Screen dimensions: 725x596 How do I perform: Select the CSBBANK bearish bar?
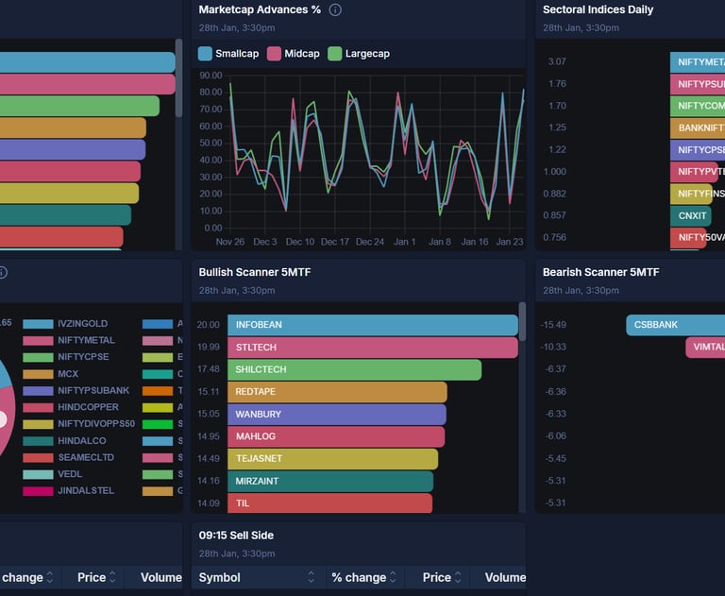pyautogui.click(x=676, y=325)
